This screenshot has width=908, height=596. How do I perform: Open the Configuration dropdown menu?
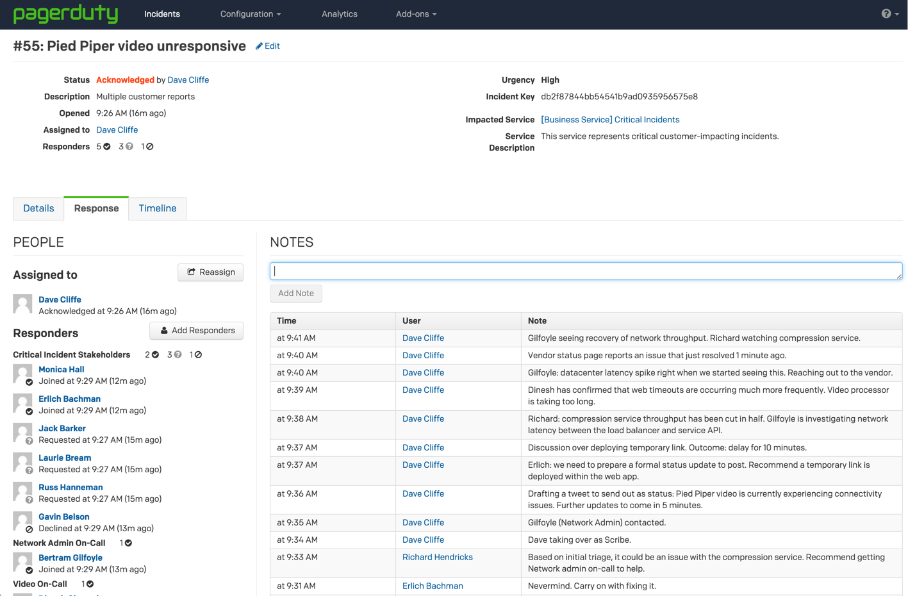[x=251, y=14]
